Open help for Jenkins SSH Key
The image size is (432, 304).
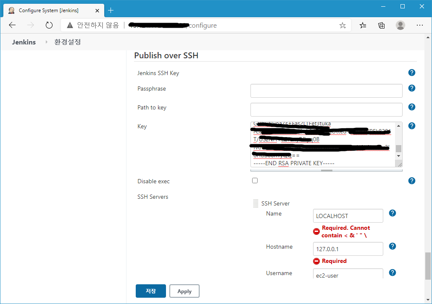(411, 73)
